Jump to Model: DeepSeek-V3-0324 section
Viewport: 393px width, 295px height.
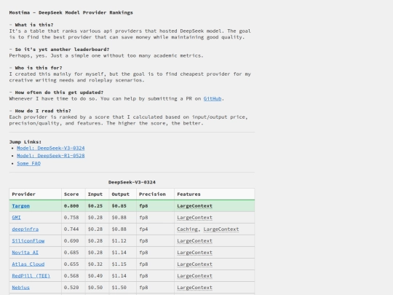(x=51, y=148)
